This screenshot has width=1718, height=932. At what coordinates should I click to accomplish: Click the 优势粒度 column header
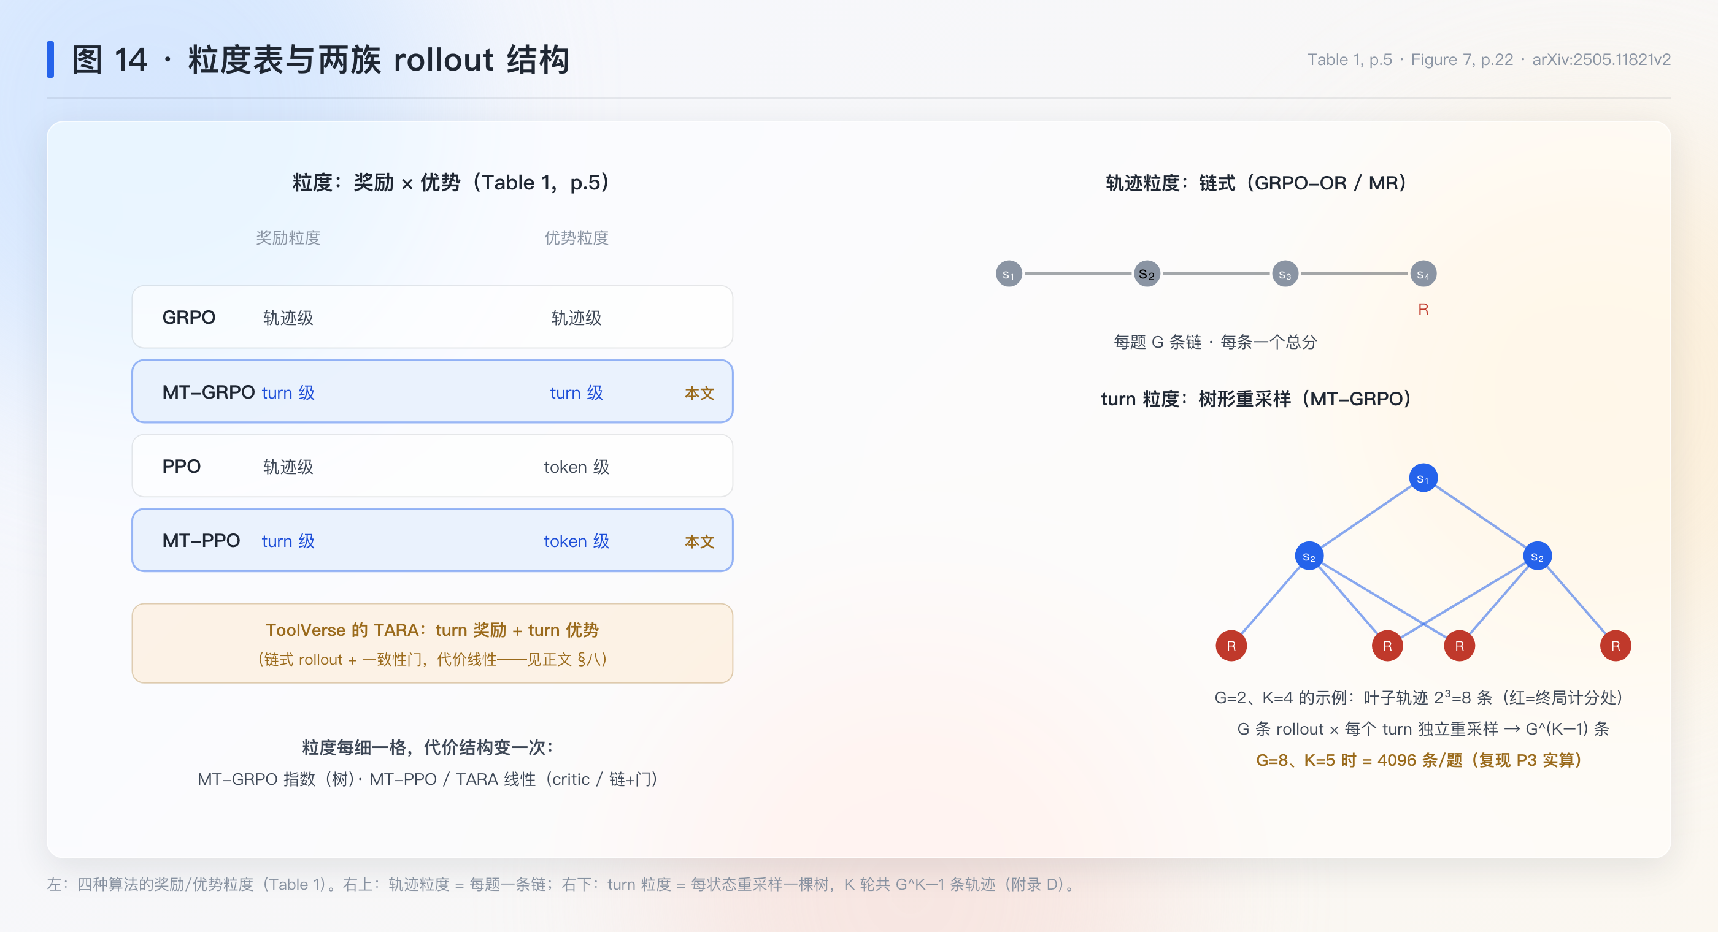point(576,238)
